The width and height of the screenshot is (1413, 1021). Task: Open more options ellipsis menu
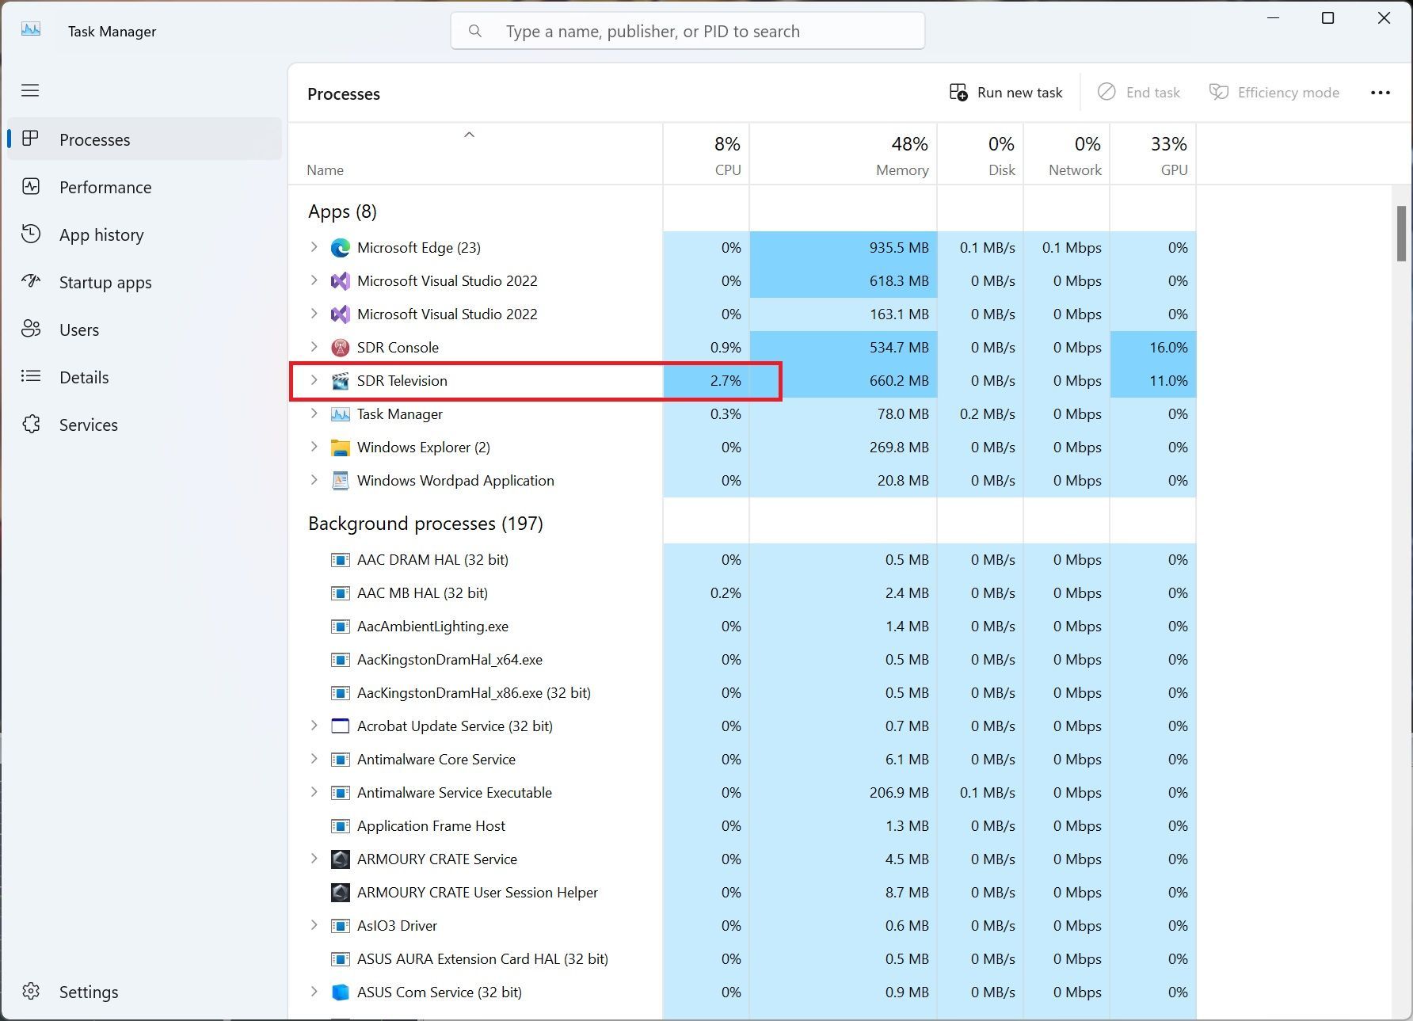click(1381, 93)
